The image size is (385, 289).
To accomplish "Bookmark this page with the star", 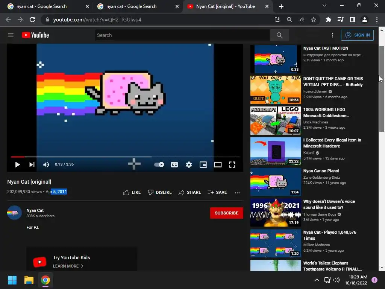I will pyautogui.click(x=314, y=20).
